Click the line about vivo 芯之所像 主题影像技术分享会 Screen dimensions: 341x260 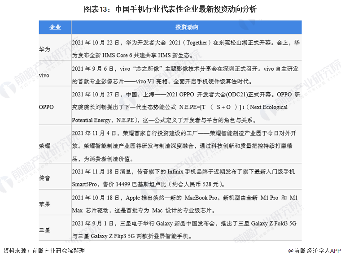coord(185,69)
